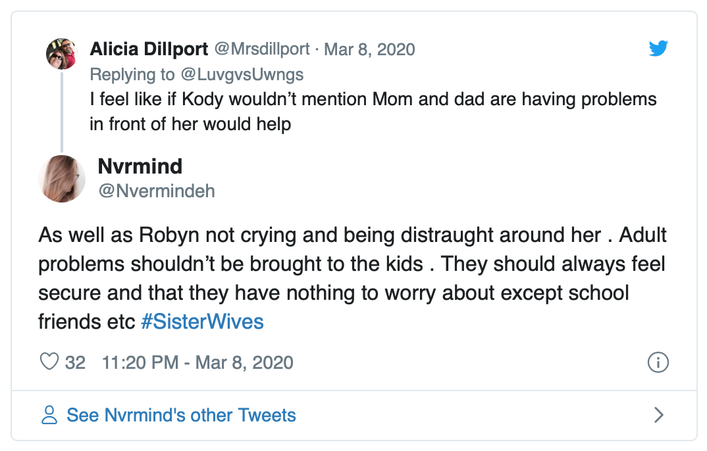The height and width of the screenshot is (451, 707).
Task: Click the Alicia Dillport display name
Action: pos(149,49)
